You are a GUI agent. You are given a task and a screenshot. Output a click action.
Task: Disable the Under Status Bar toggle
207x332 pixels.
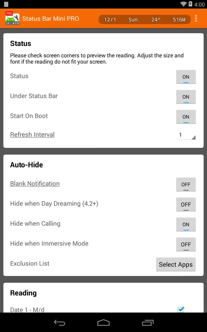186,97
